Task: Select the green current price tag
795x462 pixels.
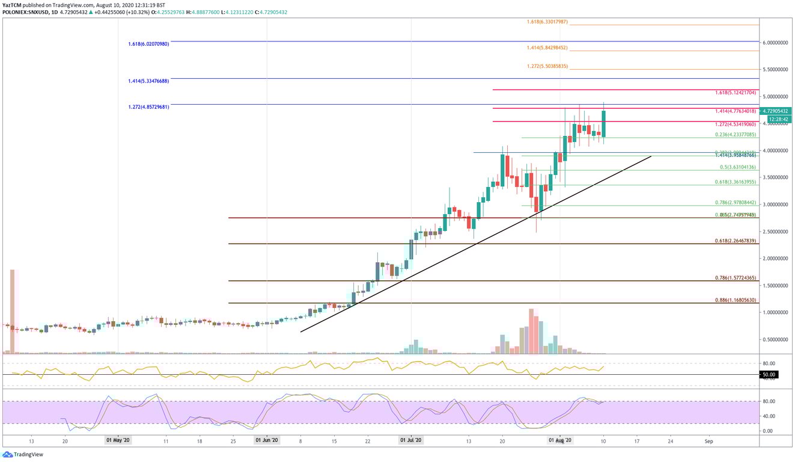Action: tap(775, 110)
